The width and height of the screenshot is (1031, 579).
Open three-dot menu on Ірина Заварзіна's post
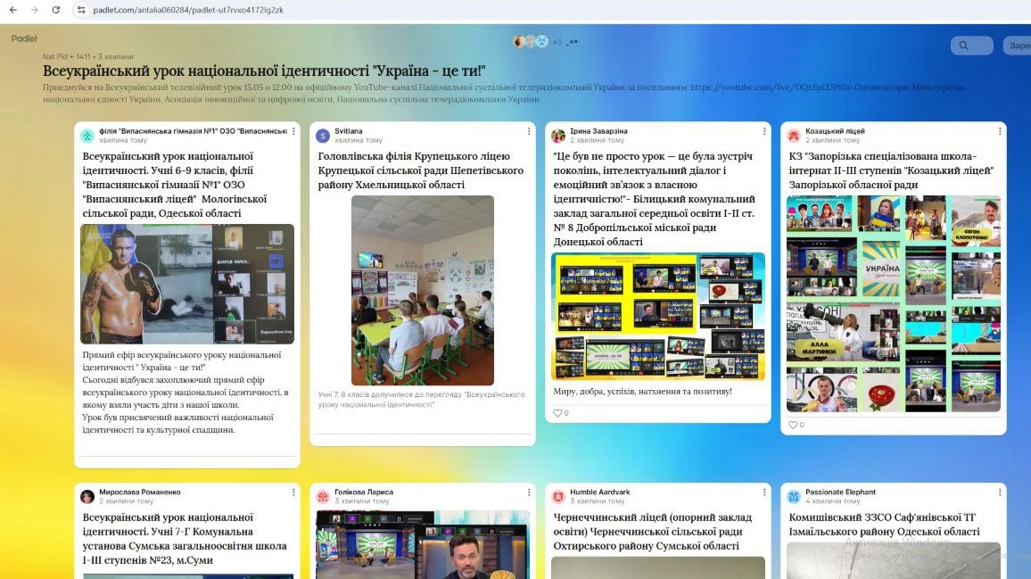point(764,131)
